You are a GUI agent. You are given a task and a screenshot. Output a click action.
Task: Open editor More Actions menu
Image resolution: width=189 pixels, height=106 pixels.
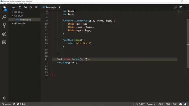(x=186, y=7)
